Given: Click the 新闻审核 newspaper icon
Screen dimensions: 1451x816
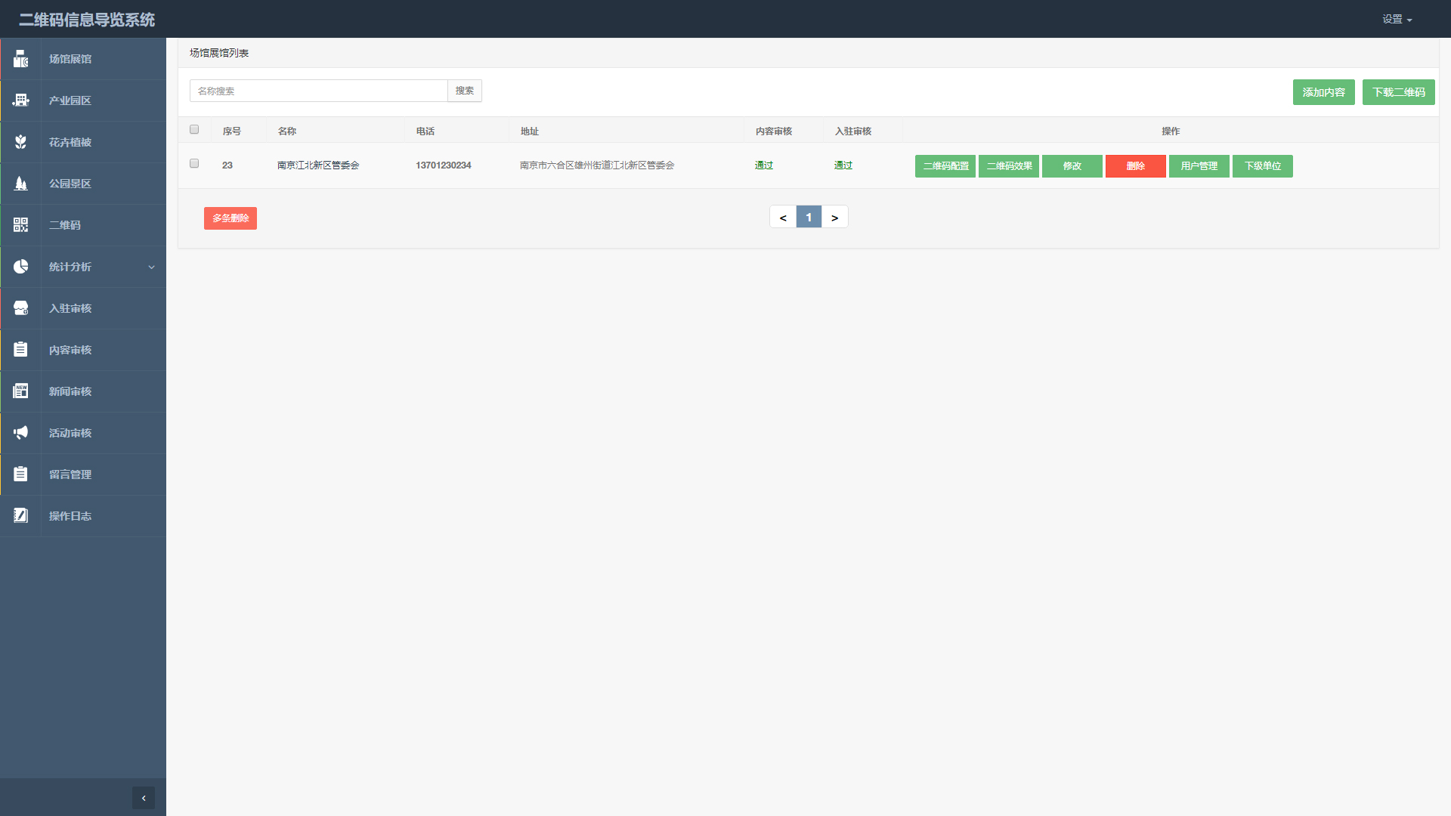Looking at the screenshot, I should [x=20, y=391].
